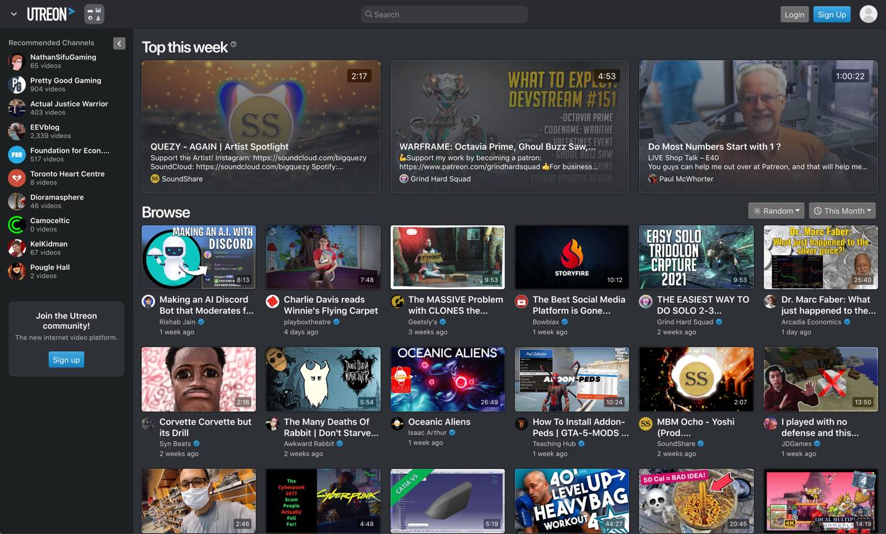This screenshot has width=886, height=534.
Task: Click Rishab Jain channel avatar
Action: click(149, 302)
